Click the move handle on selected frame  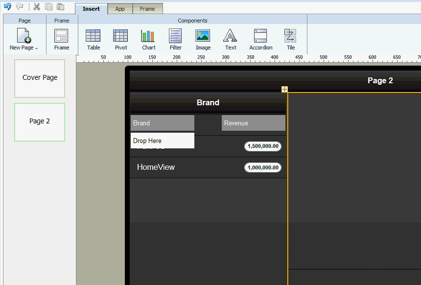click(284, 89)
